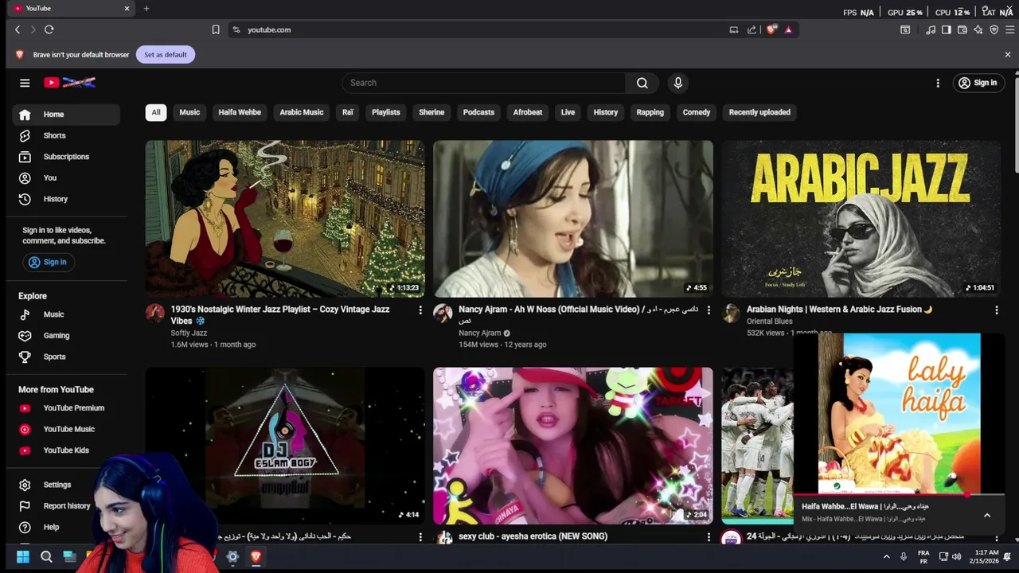Screen dimensions: 1019x573
Task: Select the Playlists filter chip
Action: (x=386, y=112)
